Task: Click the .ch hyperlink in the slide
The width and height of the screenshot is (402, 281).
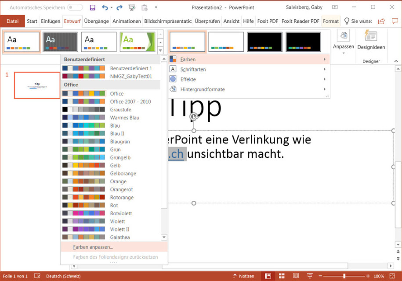Action: 176,154
